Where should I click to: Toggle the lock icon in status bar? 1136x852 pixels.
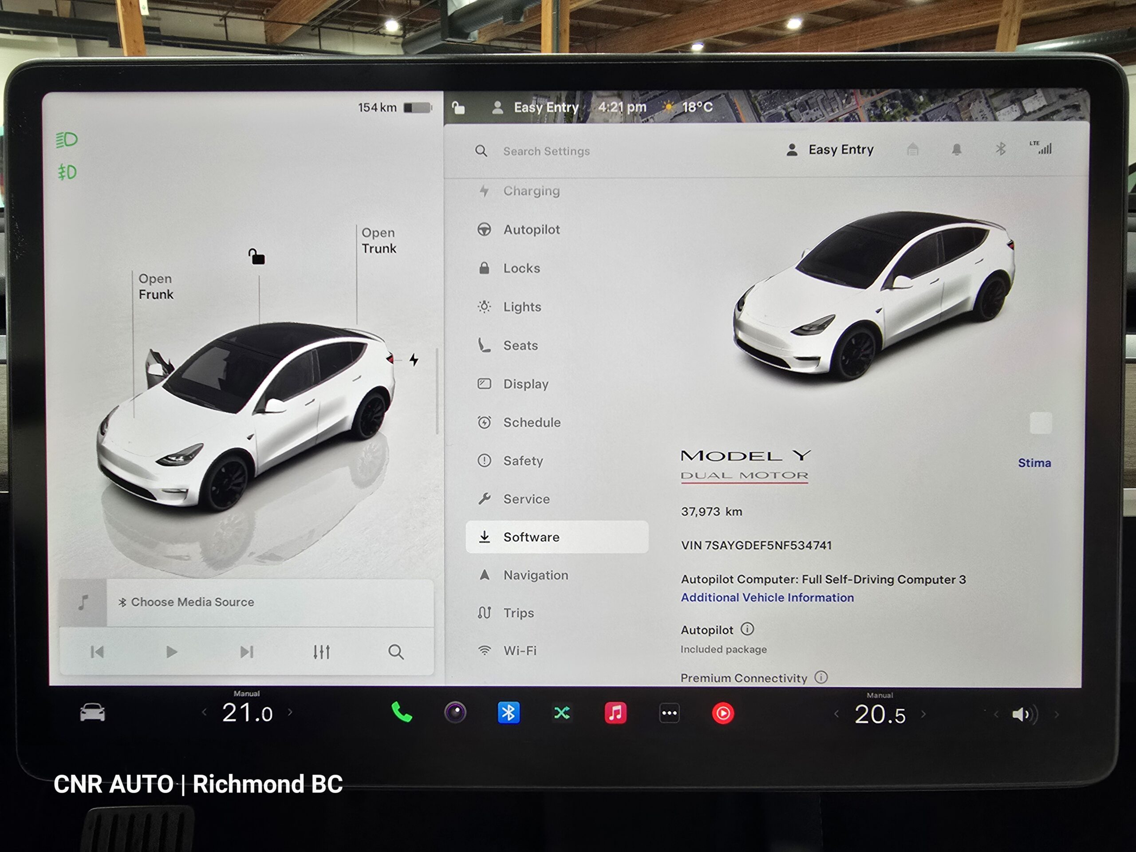point(458,107)
